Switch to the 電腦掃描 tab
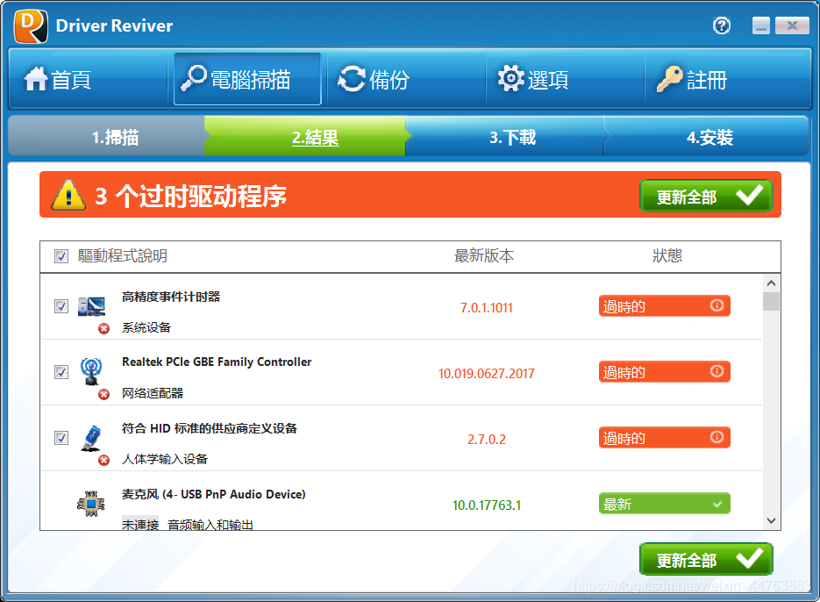820x602 pixels. point(247,79)
